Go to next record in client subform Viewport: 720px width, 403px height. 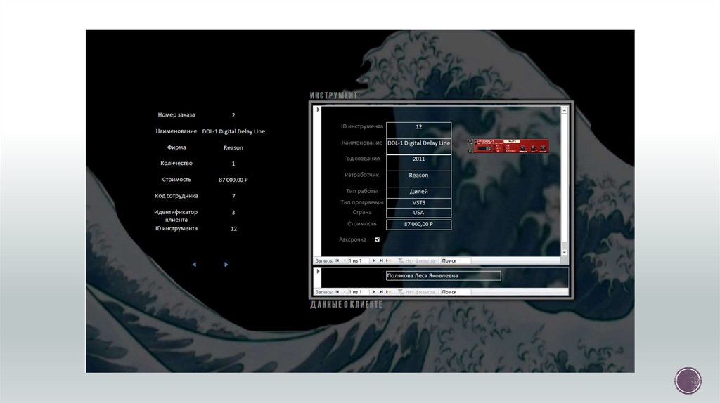(374, 292)
